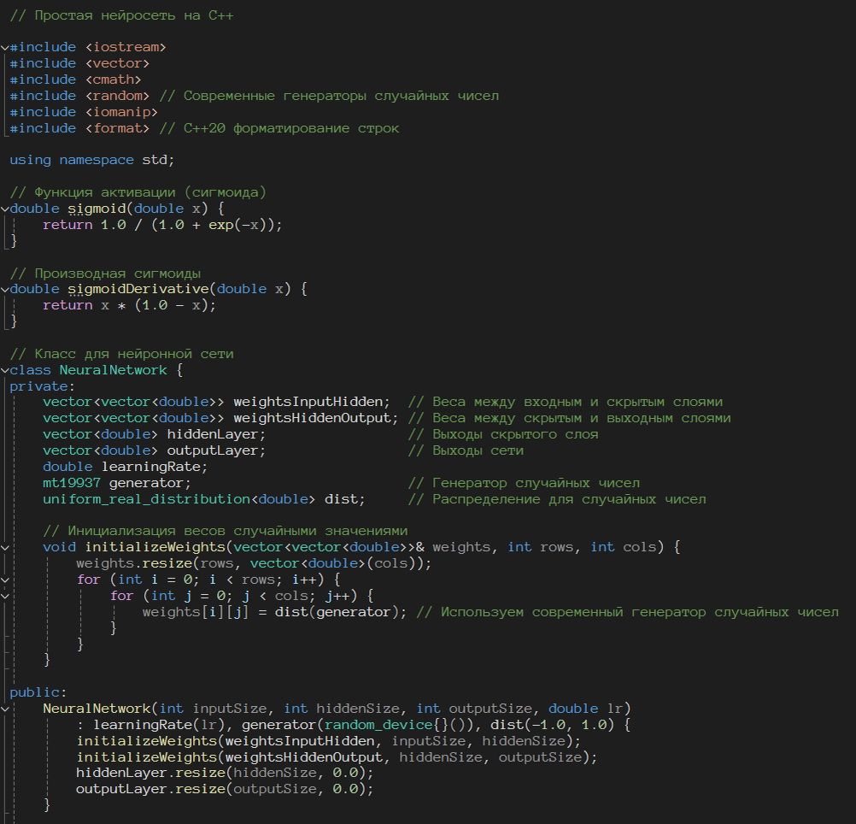Click comment 'Класс для нейронной сети'
The width and height of the screenshot is (856, 824).
134,354
